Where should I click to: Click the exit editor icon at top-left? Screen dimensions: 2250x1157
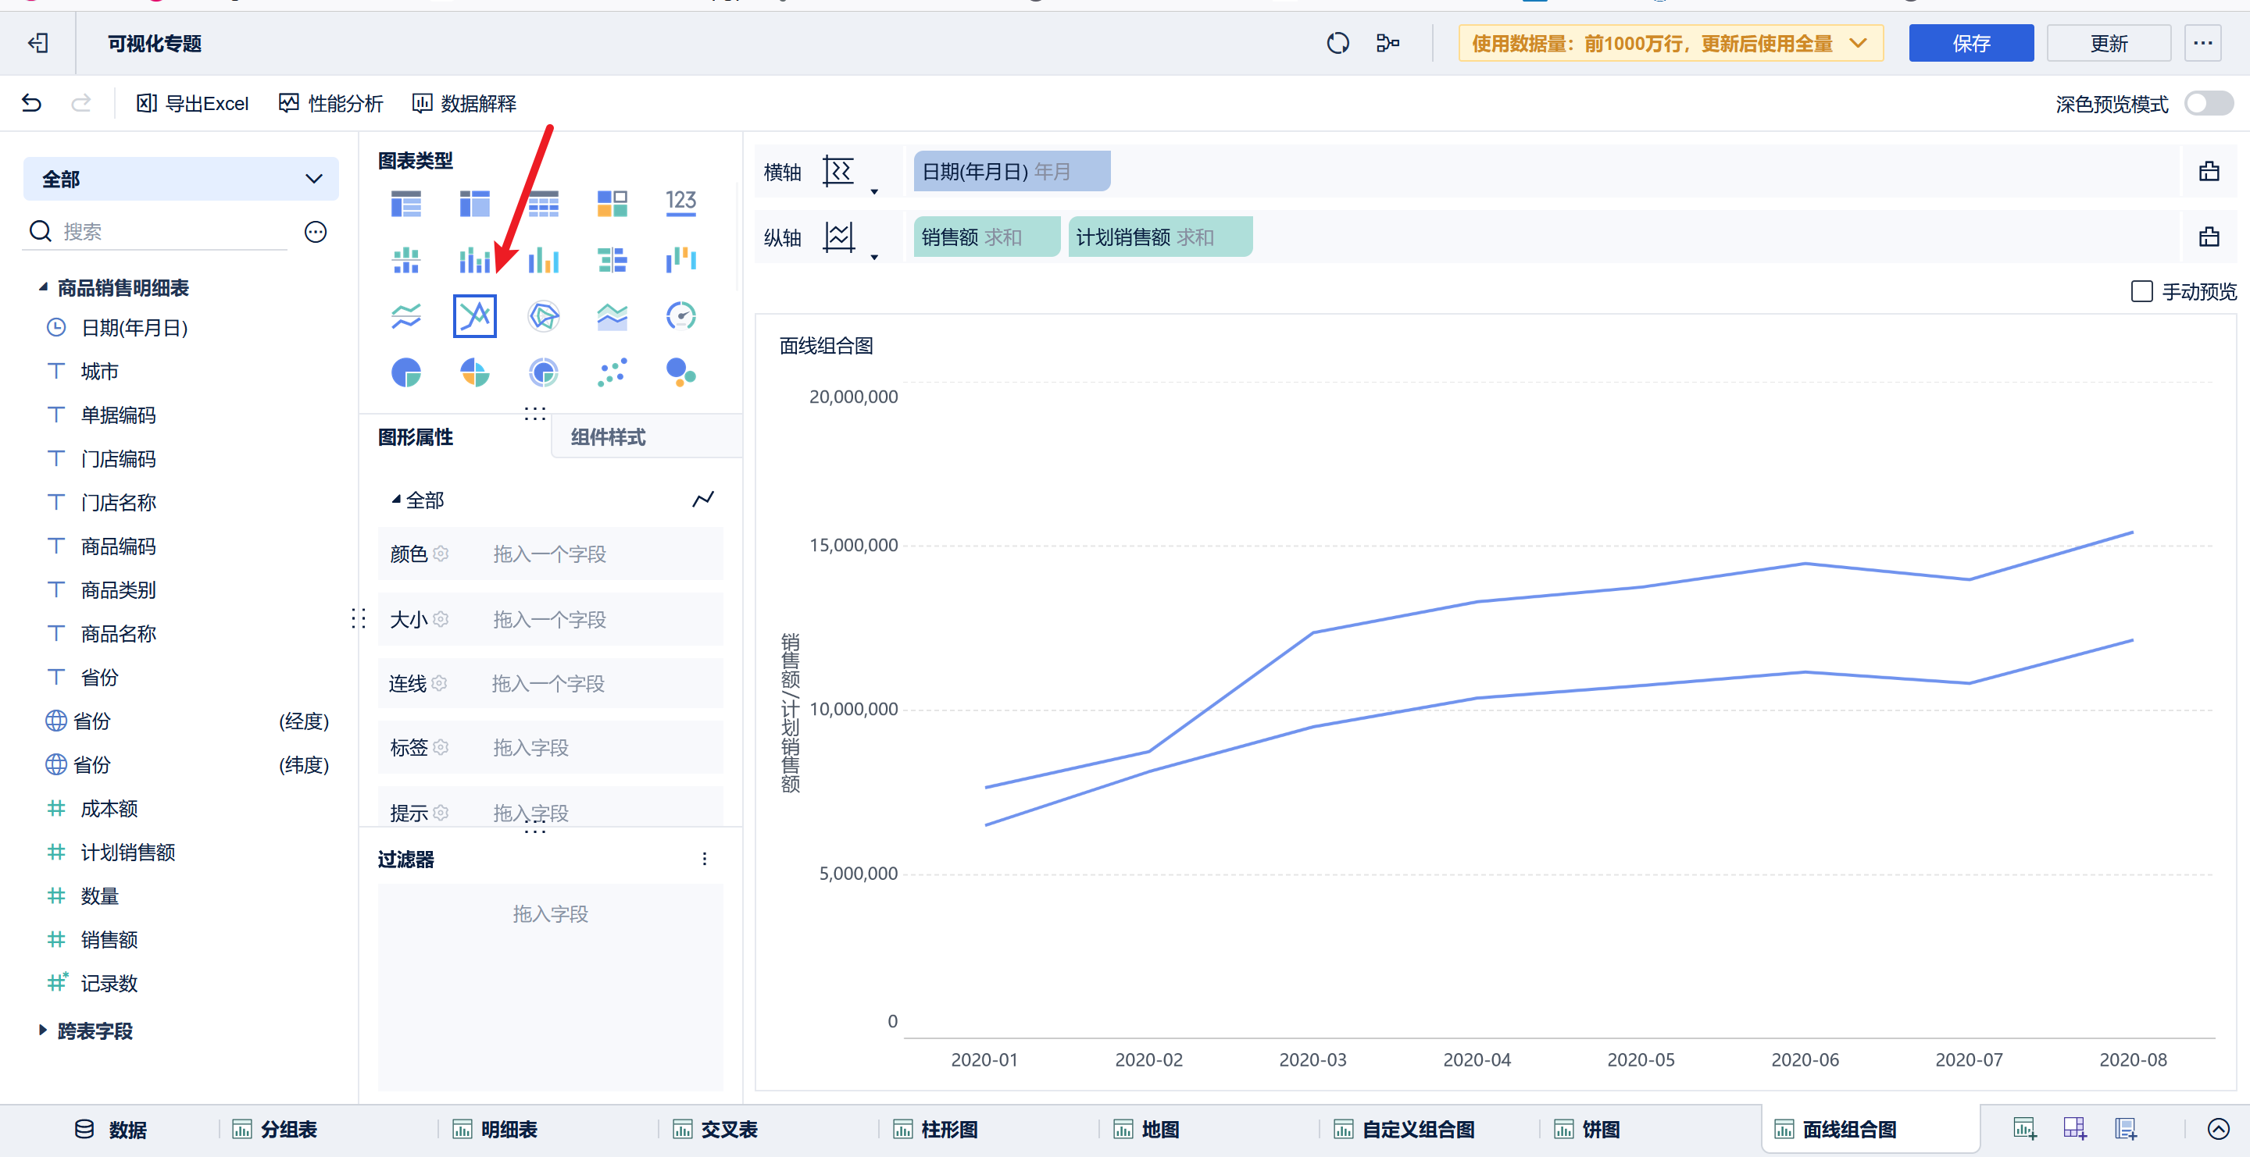pyautogui.click(x=37, y=44)
